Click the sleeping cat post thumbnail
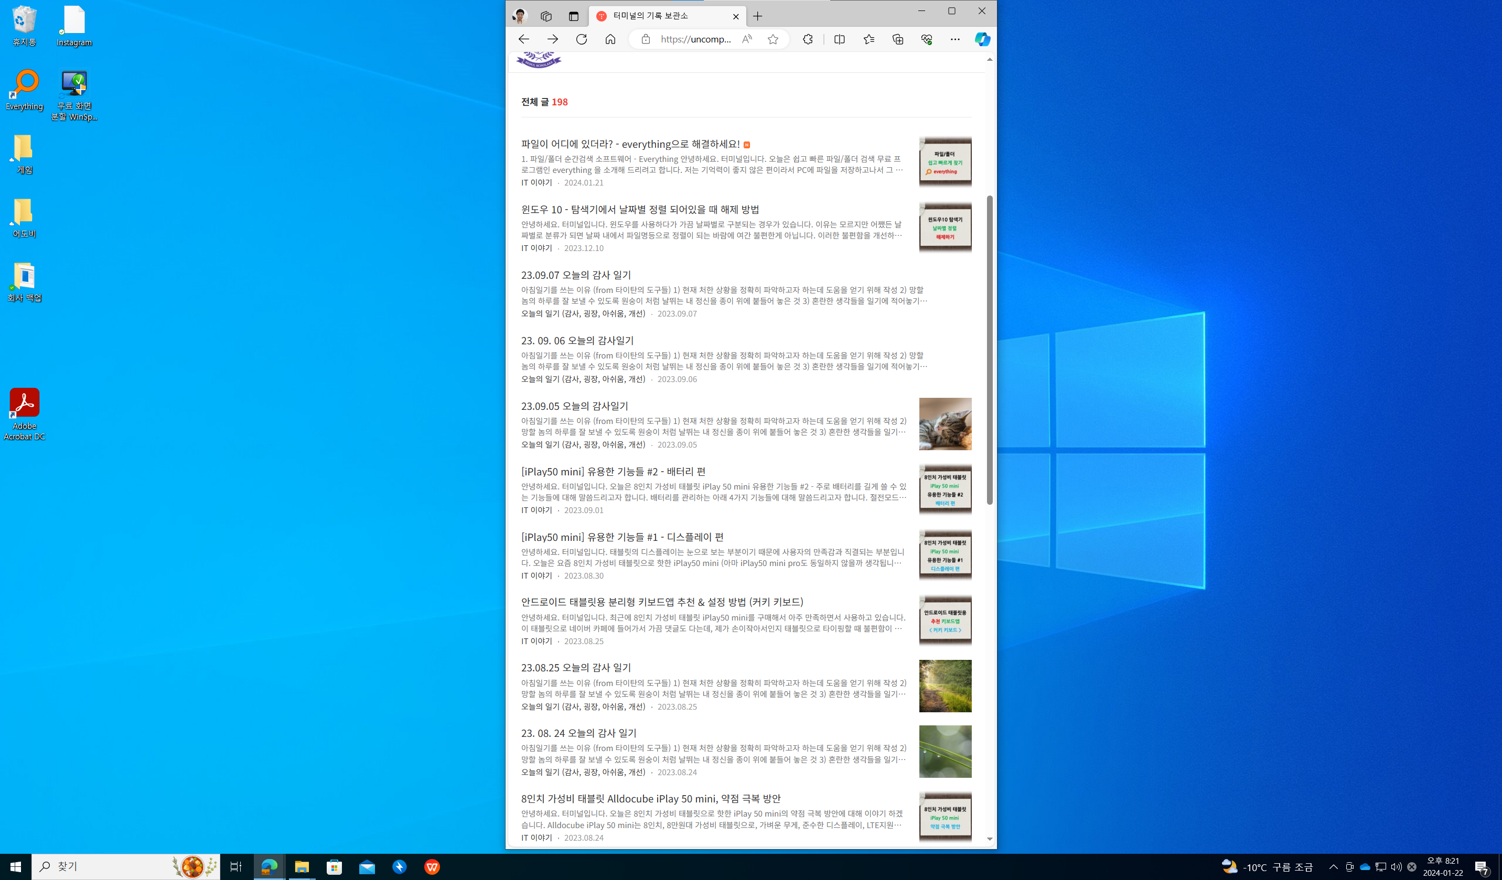The width and height of the screenshot is (1502, 880). pos(945,423)
